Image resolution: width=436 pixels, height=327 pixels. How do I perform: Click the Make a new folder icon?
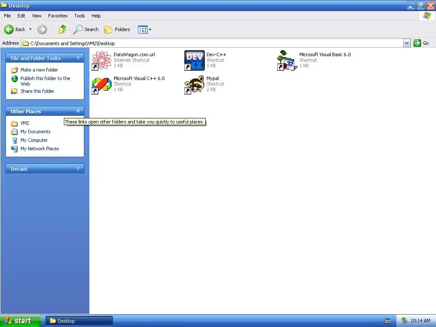[14, 70]
